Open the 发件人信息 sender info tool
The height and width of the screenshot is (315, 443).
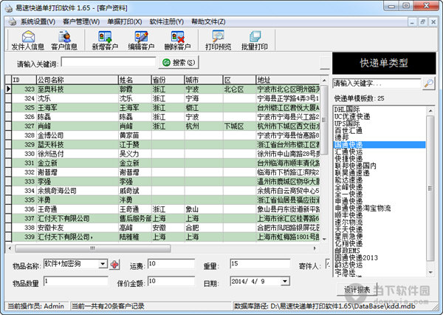27,39
